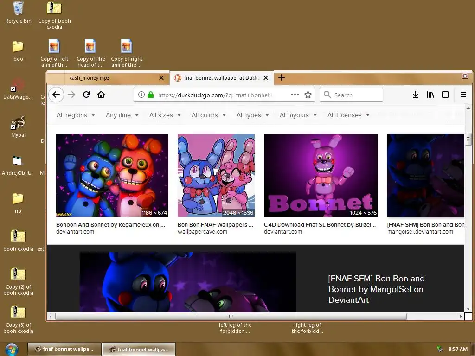Click the browser forward arrow
Screen dimensions: 475x356
click(x=71, y=95)
